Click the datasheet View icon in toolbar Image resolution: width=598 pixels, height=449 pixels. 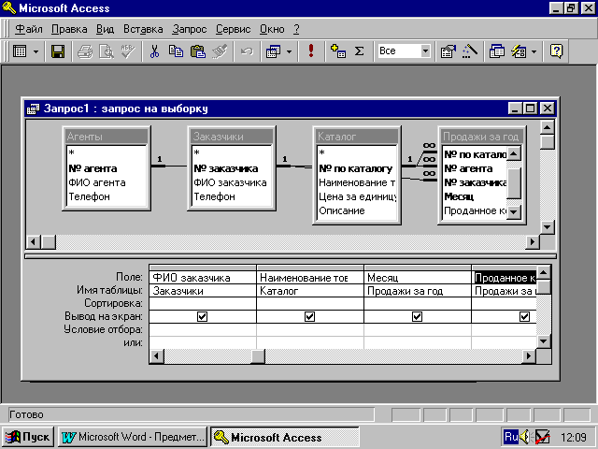(x=20, y=51)
